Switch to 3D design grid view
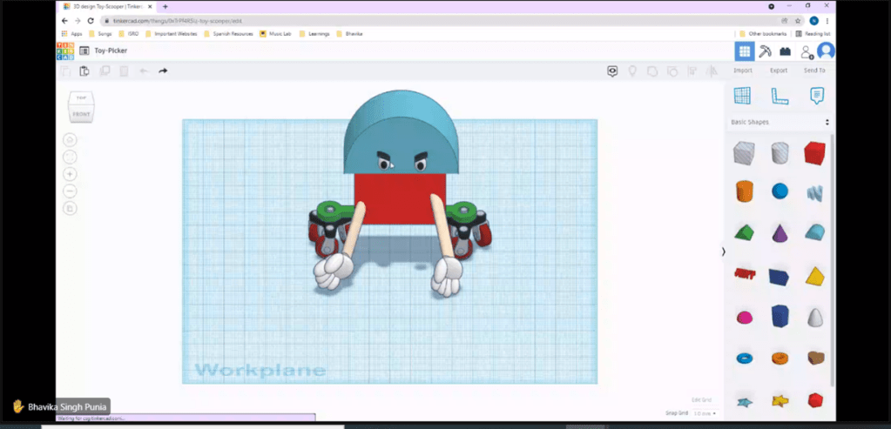Viewport: 891px width, 429px height. tap(743, 51)
